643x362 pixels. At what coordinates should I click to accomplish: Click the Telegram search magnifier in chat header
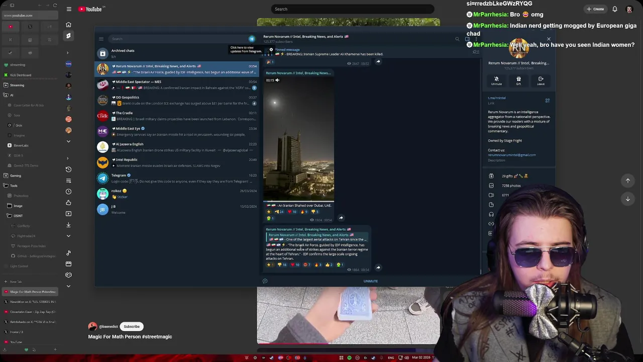(457, 39)
